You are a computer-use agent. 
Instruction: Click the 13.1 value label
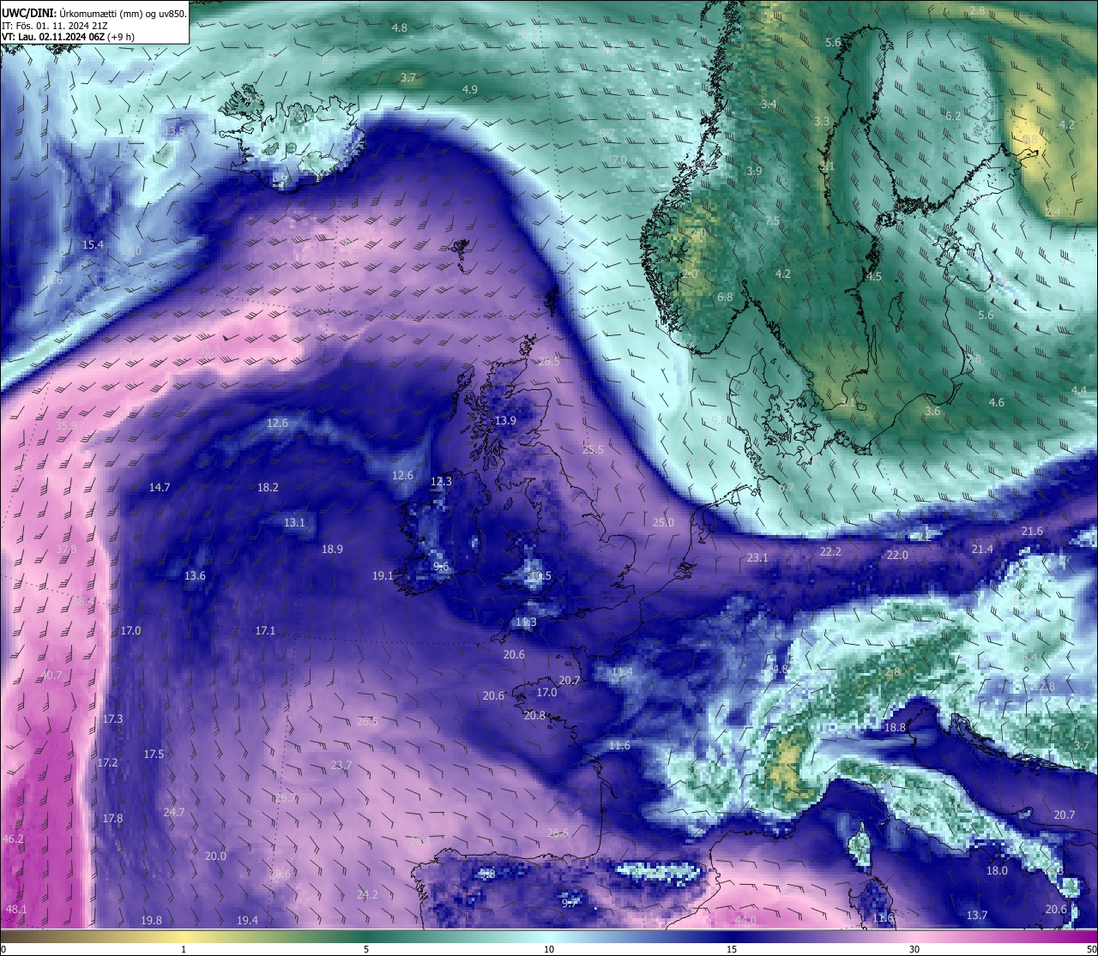tap(294, 522)
